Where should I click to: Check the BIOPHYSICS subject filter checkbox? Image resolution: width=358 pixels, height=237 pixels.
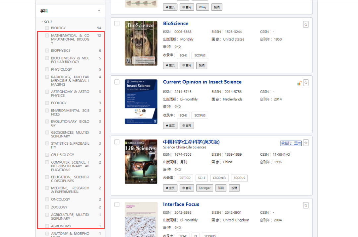pos(47,50)
